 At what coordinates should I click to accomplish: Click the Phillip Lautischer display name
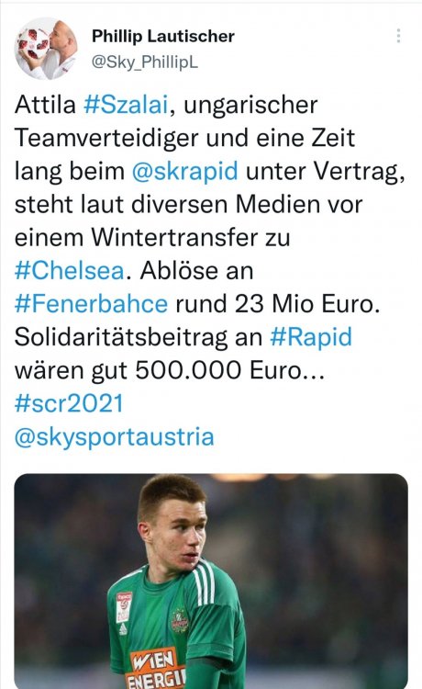[163, 36]
